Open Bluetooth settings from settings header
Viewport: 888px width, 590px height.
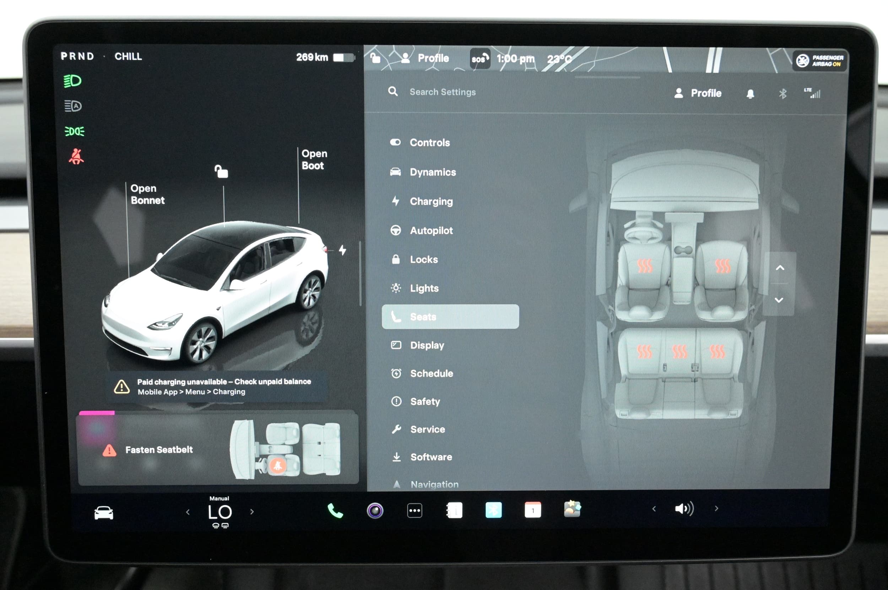[783, 93]
